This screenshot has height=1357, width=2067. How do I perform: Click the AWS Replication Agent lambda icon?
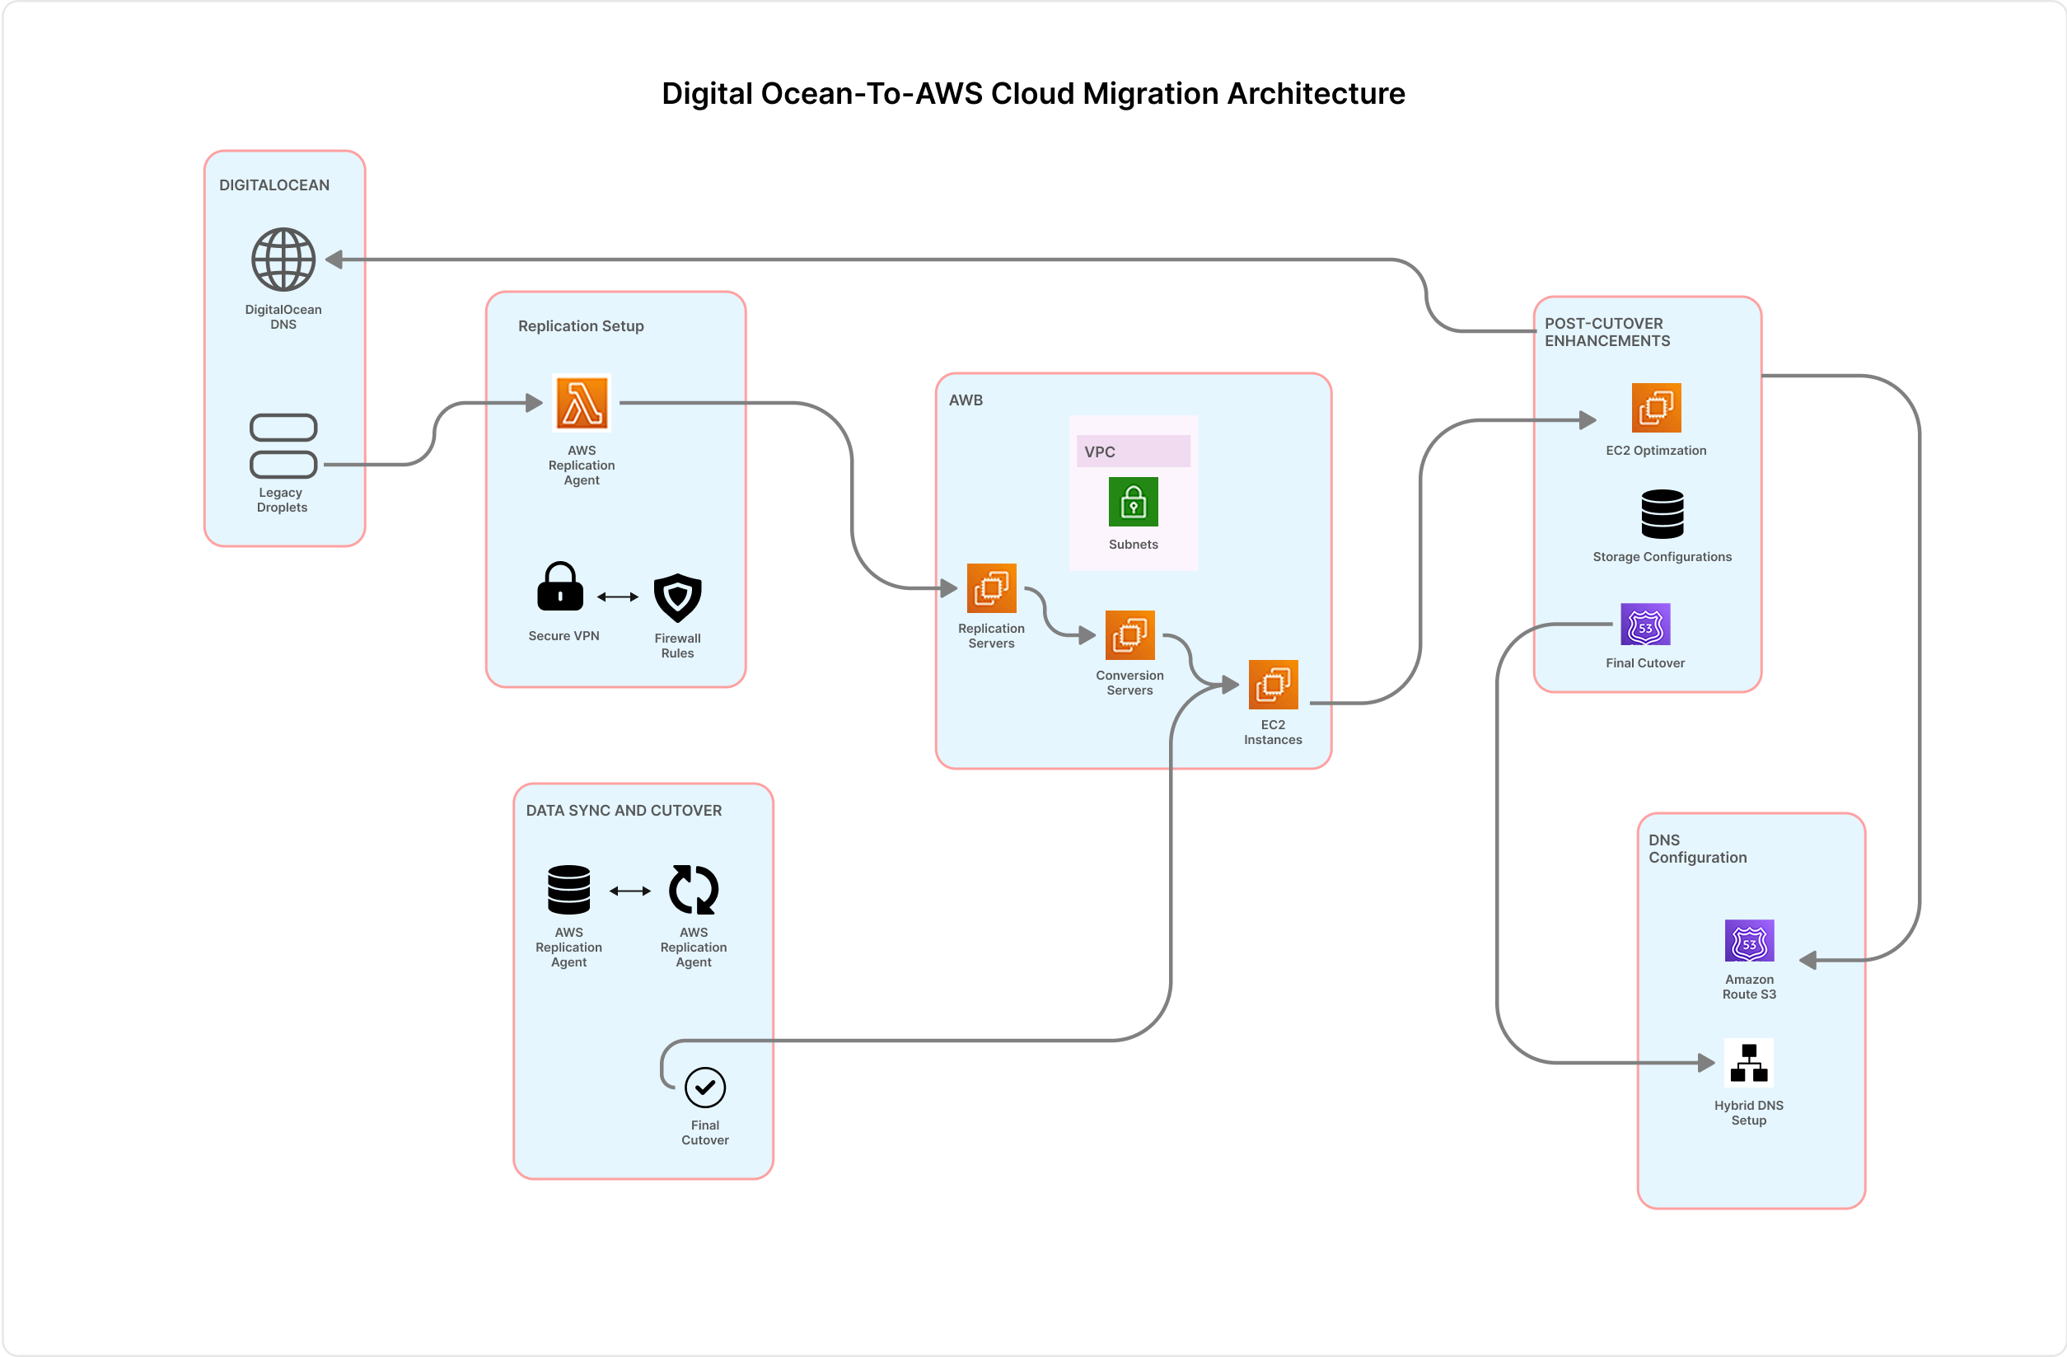582,403
